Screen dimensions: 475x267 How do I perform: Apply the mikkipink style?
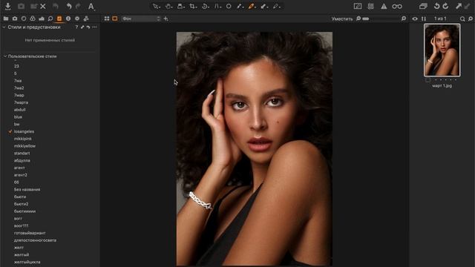click(23, 139)
